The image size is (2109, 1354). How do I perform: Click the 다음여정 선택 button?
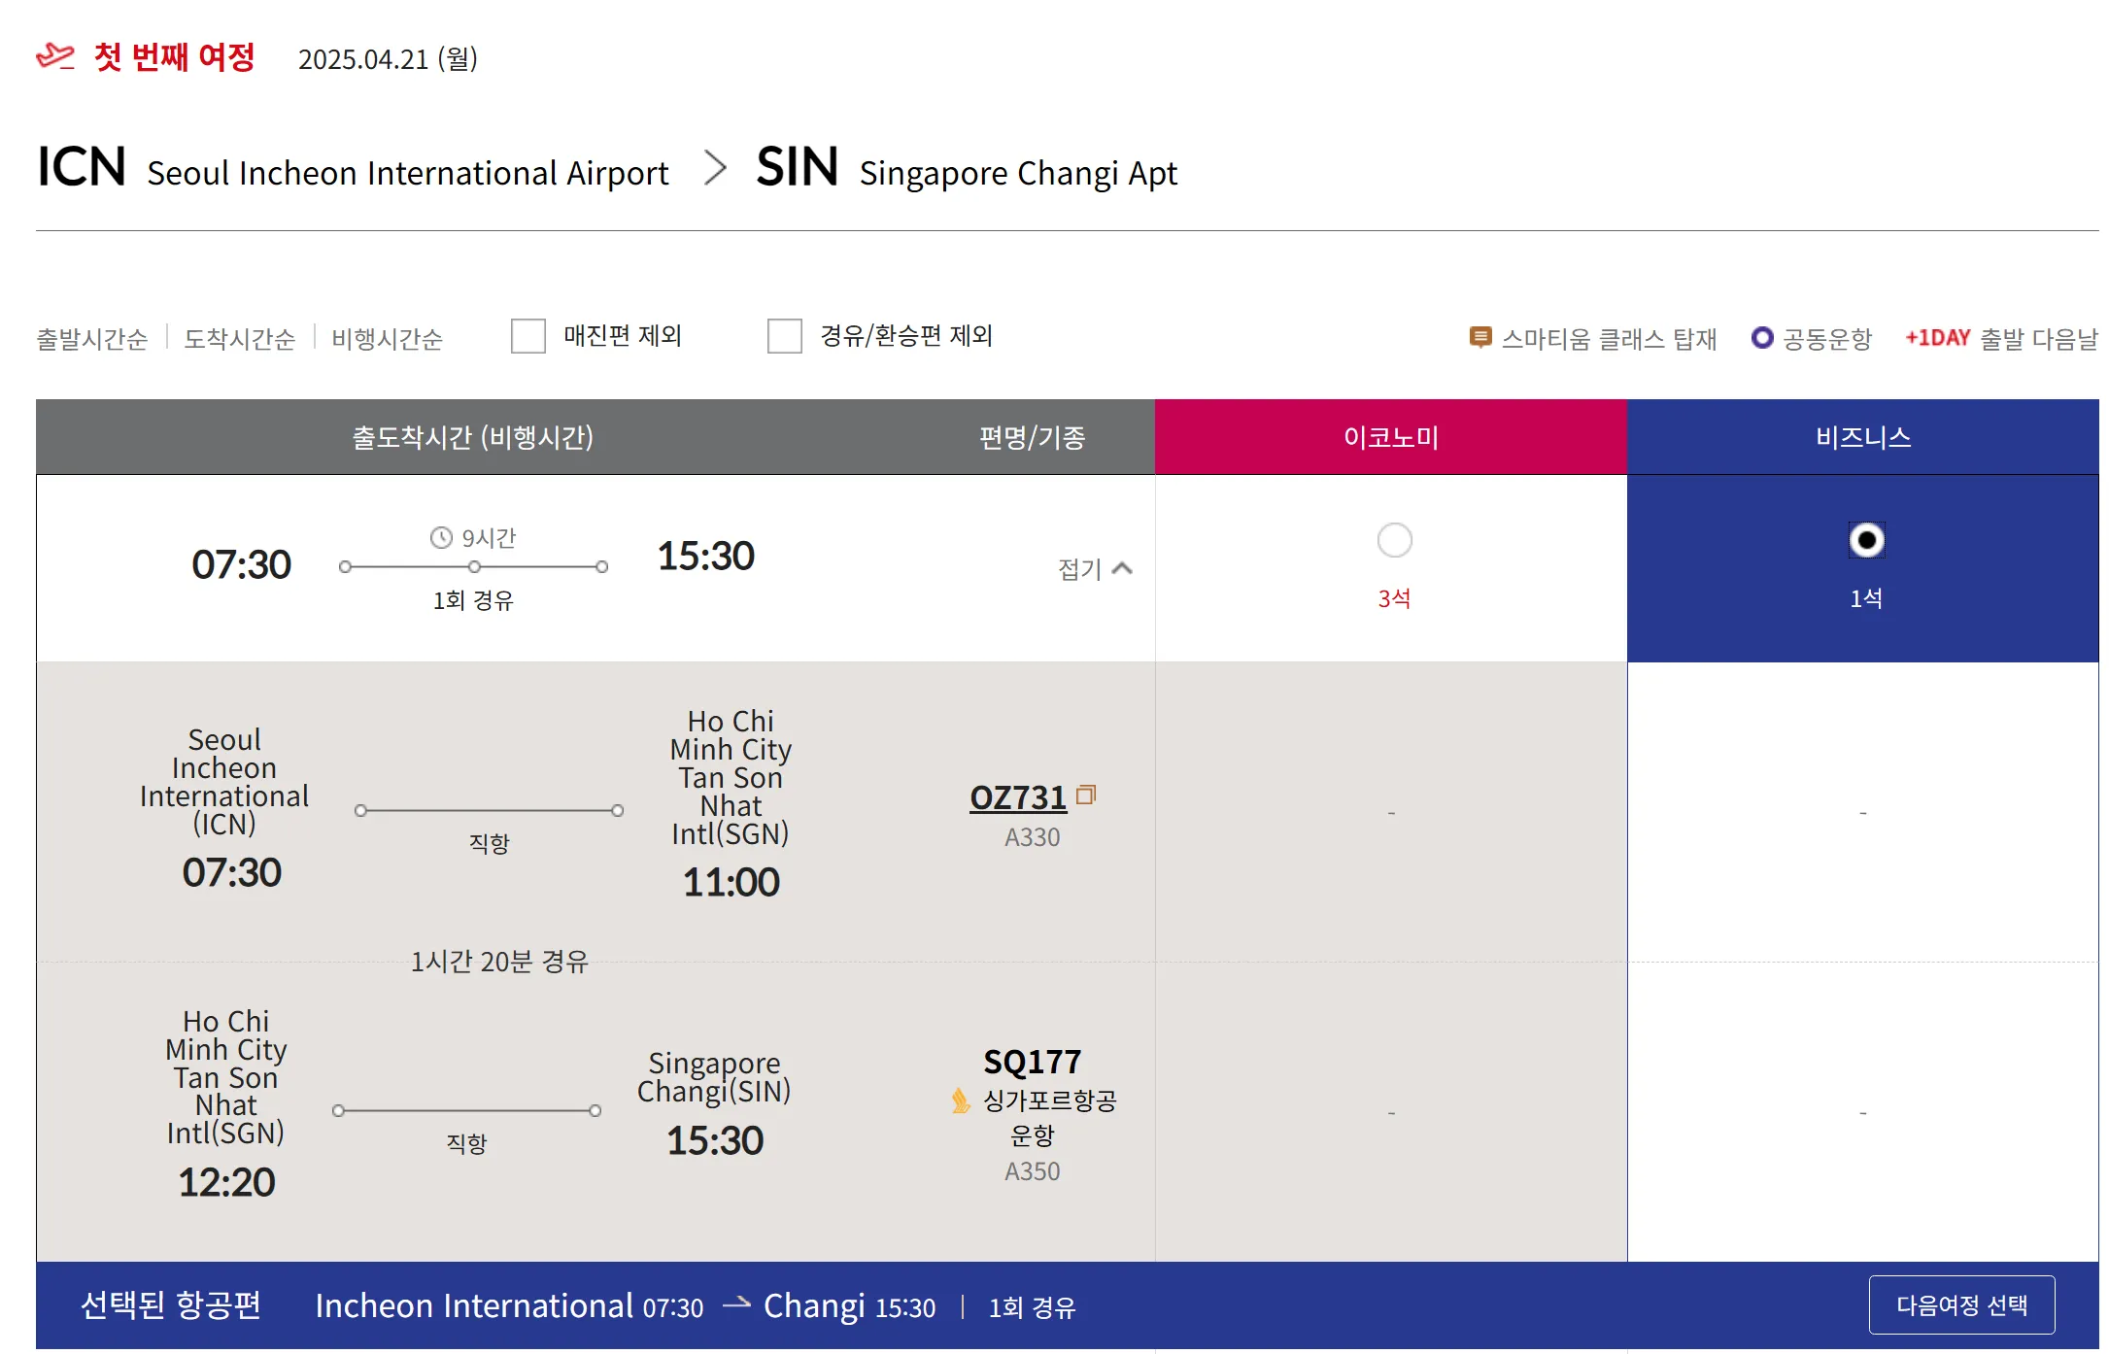click(x=1961, y=1304)
